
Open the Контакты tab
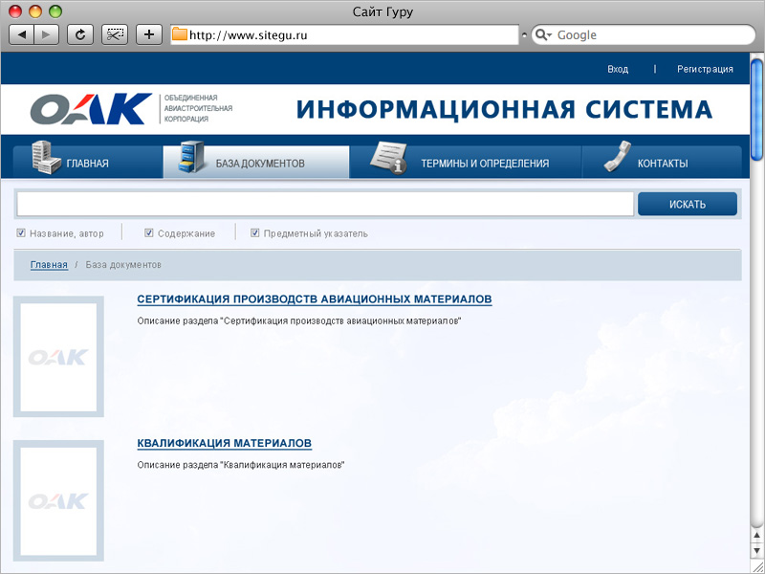(x=662, y=162)
